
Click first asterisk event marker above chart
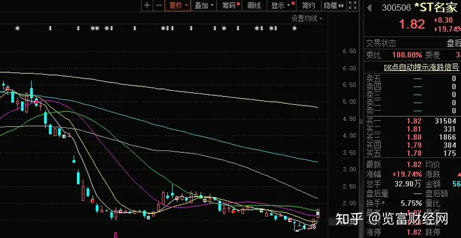17,29
